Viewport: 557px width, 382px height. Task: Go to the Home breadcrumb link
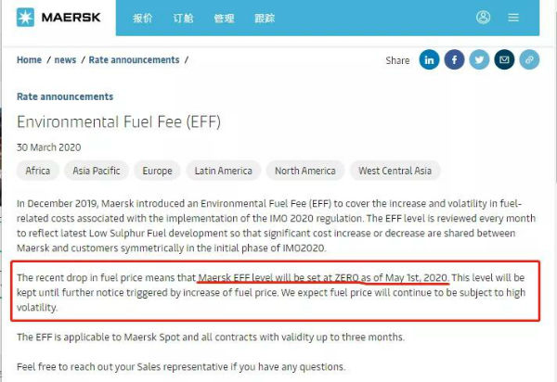coord(29,60)
